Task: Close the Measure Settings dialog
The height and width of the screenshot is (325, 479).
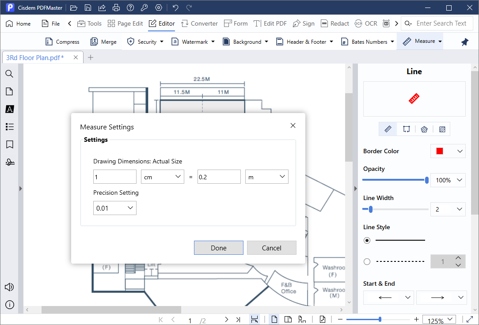Action: tap(293, 125)
